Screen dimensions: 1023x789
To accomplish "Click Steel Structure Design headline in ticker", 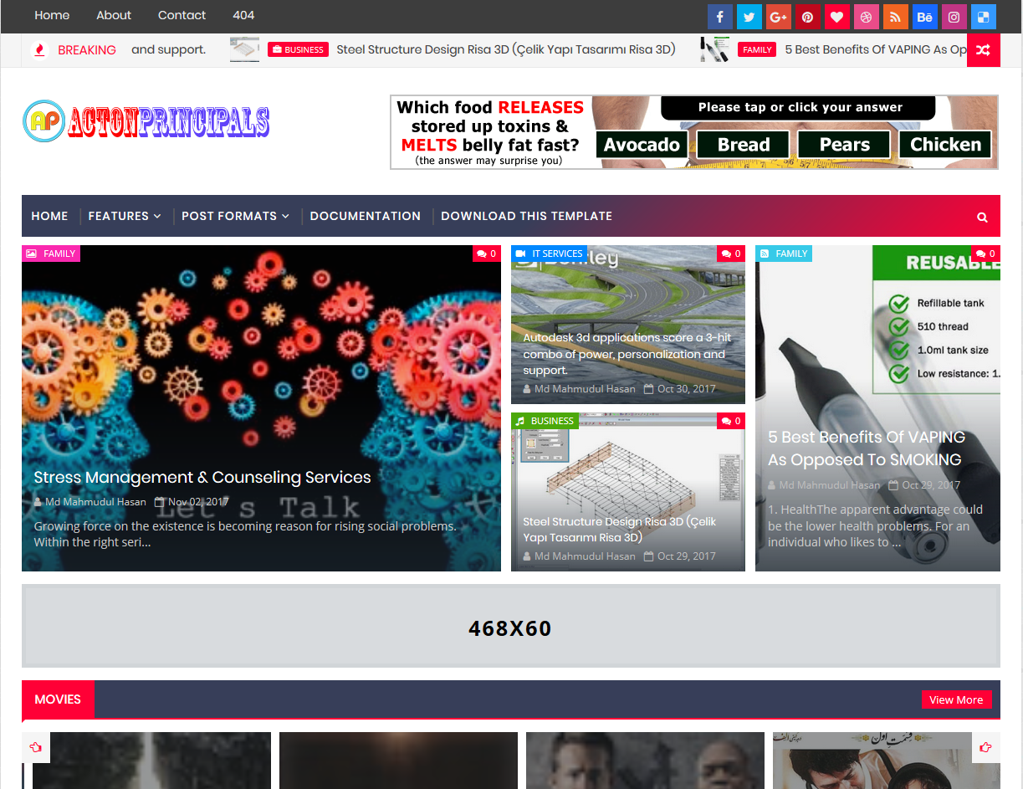I will tap(506, 49).
